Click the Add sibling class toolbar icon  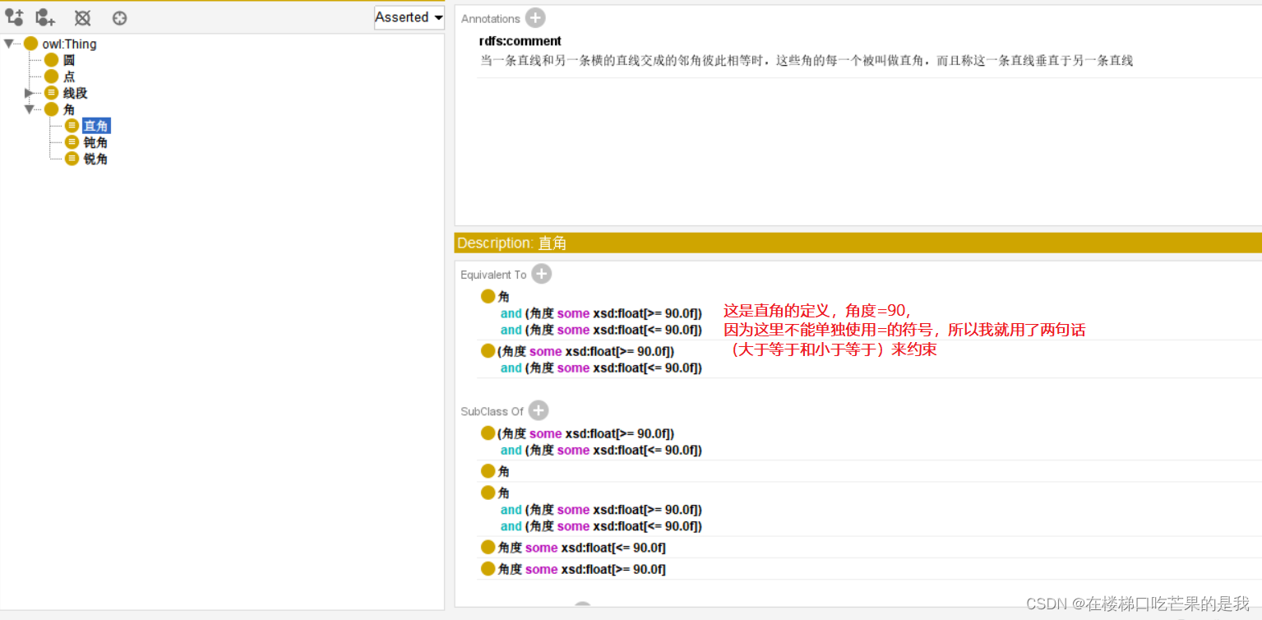[45, 16]
